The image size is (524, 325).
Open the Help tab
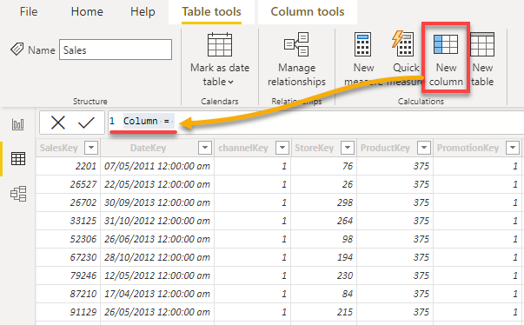click(x=143, y=11)
